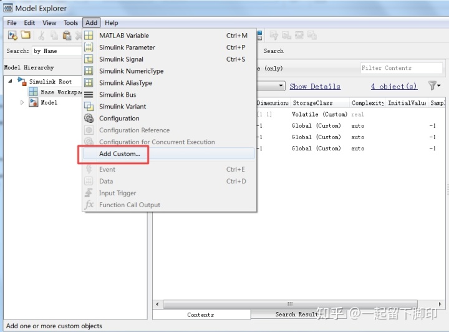Click the Volatile (Custom) cell

pyautogui.click(x=319, y=114)
